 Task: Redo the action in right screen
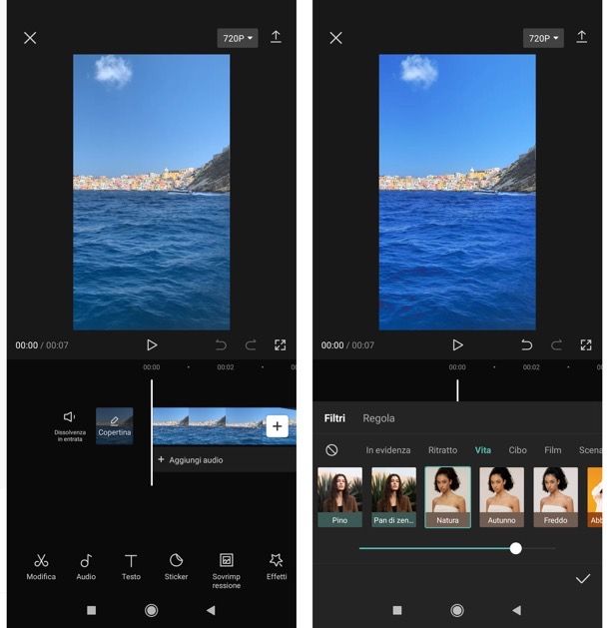pyautogui.click(x=556, y=344)
